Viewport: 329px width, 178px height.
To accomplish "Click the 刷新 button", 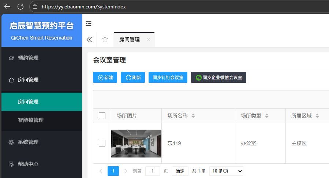I will [x=133, y=77].
